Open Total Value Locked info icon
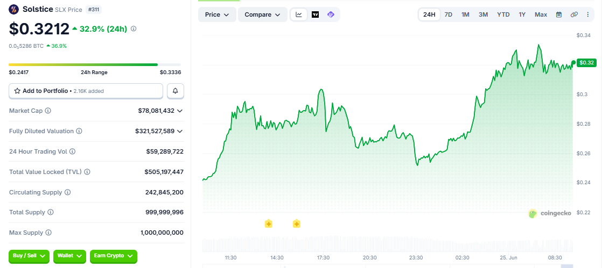The image size is (602, 268). (87, 172)
